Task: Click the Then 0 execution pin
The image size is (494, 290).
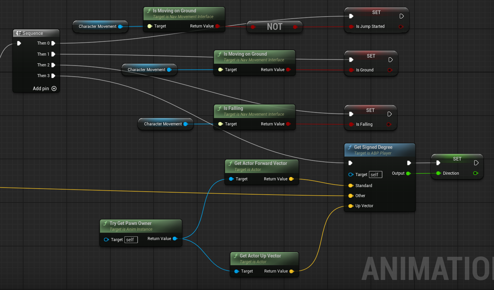Action: pyautogui.click(x=53, y=43)
